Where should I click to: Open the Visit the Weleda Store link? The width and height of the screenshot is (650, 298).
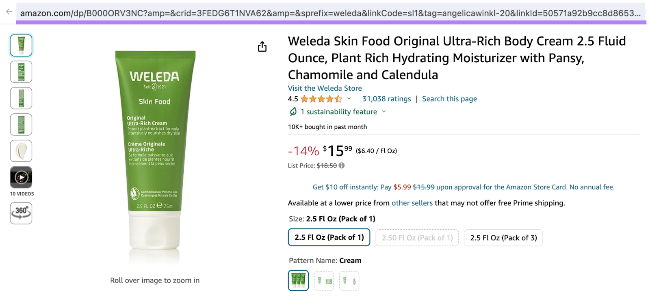(x=324, y=88)
